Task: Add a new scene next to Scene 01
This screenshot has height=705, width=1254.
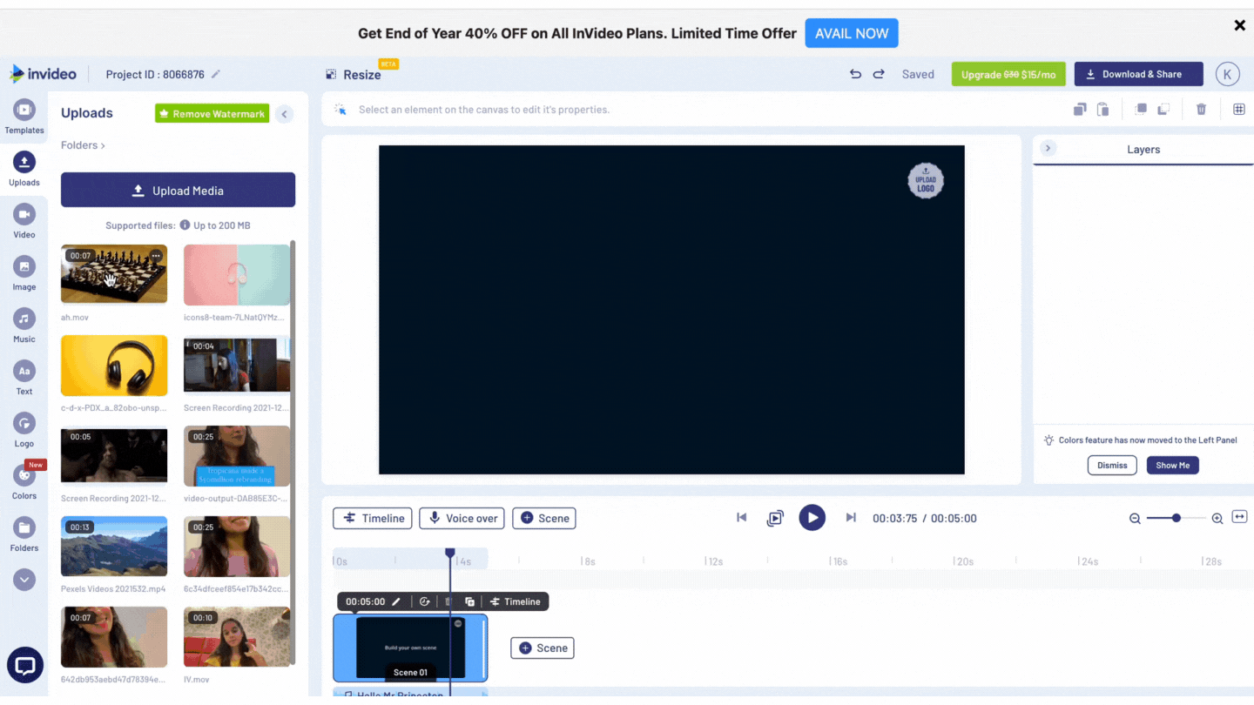Action: pyautogui.click(x=543, y=648)
